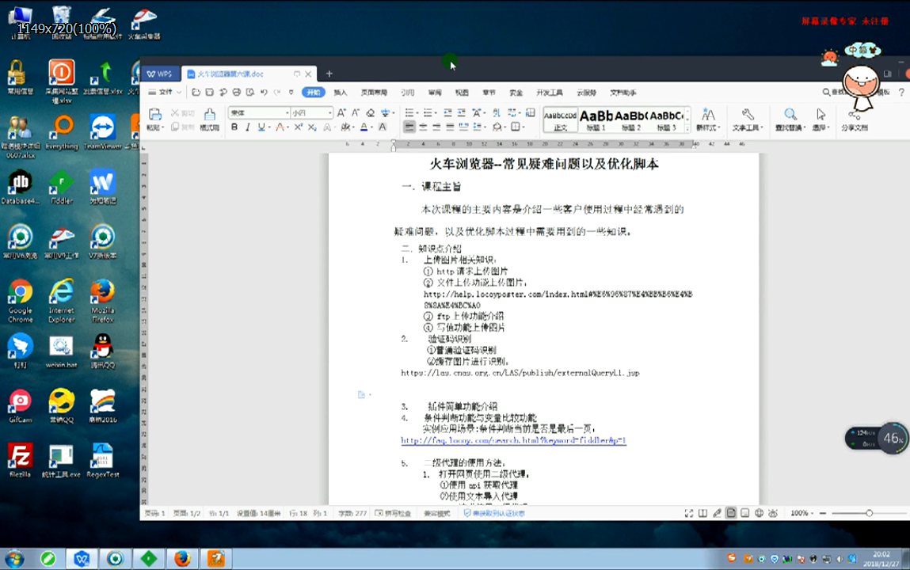
Task: Decrease paragraph indent
Action: [447, 112]
